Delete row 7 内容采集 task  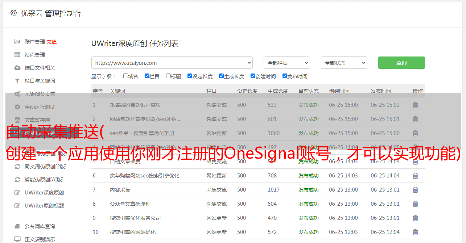point(415,190)
